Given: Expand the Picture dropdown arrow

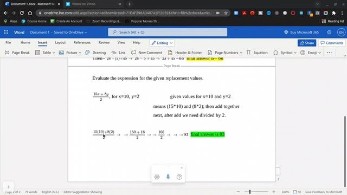Looking at the screenshot, I should point(80,53).
